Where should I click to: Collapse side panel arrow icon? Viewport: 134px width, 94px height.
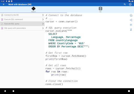131,25
